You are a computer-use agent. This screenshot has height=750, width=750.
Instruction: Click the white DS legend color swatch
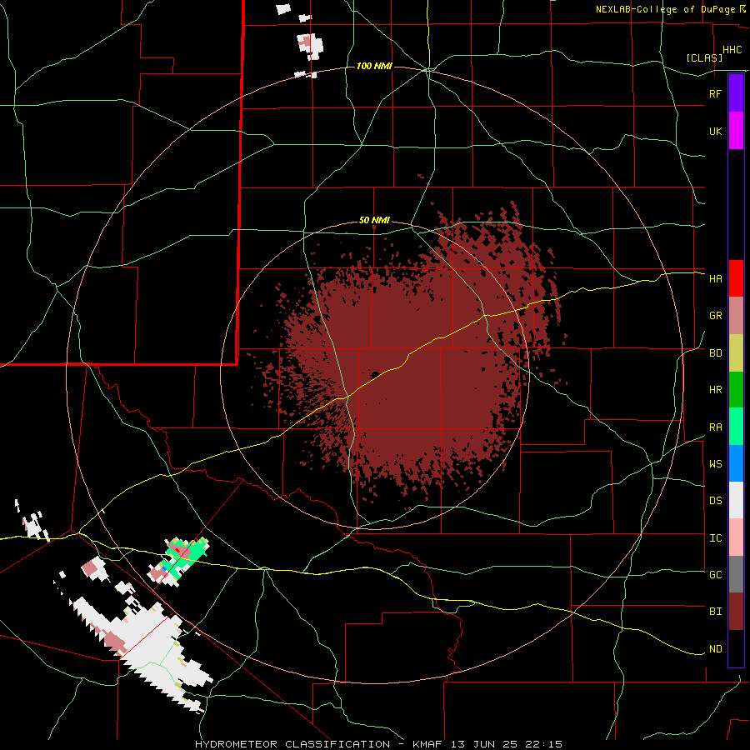coord(736,500)
